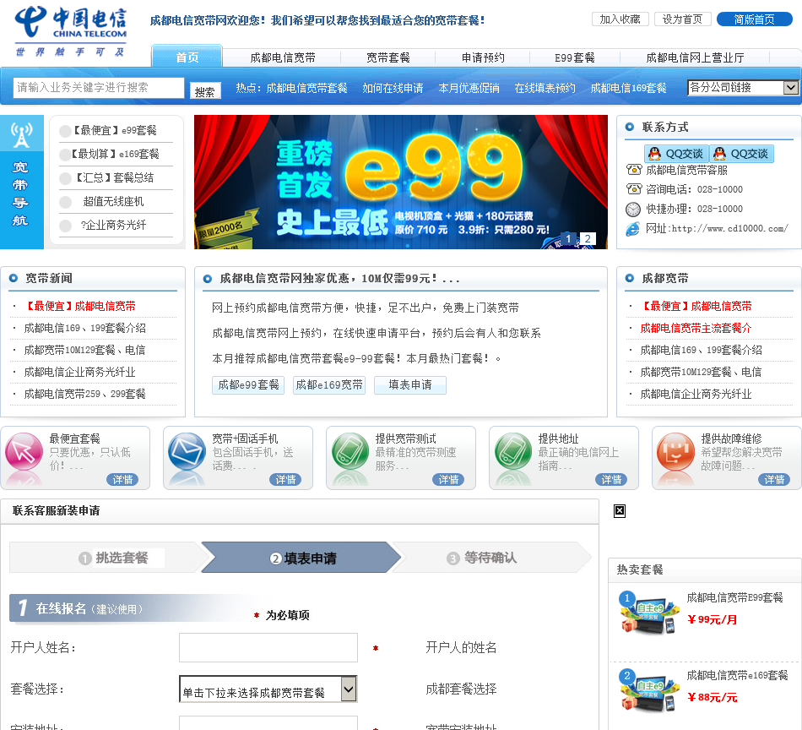Click the 成都e169宽带 button
This screenshot has height=730, width=802.
pyautogui.click(x=329, y=385)
